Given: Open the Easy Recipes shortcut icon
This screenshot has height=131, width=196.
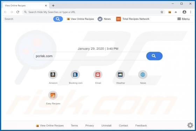Looking at the screenshot, I should coord(53,95).
